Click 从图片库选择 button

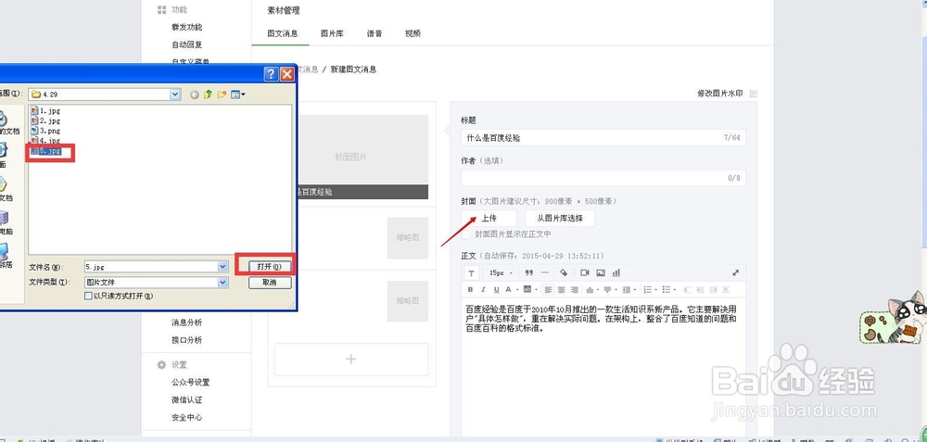560,218
